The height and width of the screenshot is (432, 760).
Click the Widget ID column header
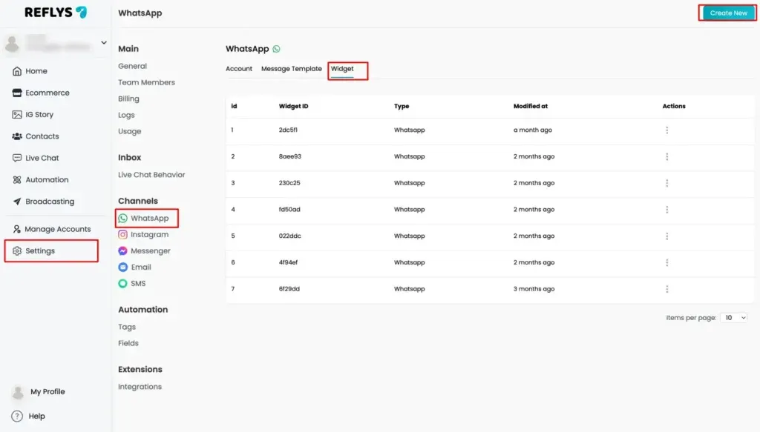coord(293,107)
